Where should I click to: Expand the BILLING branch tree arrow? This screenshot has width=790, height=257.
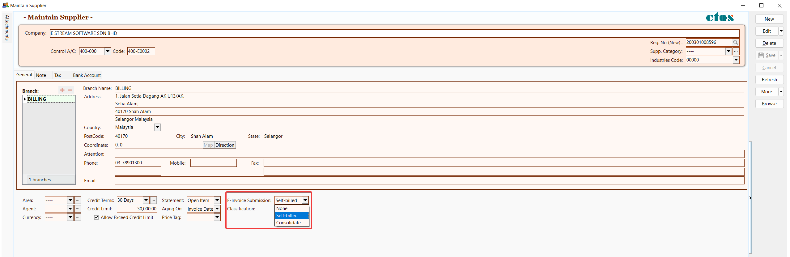click(x=25, y=99)
